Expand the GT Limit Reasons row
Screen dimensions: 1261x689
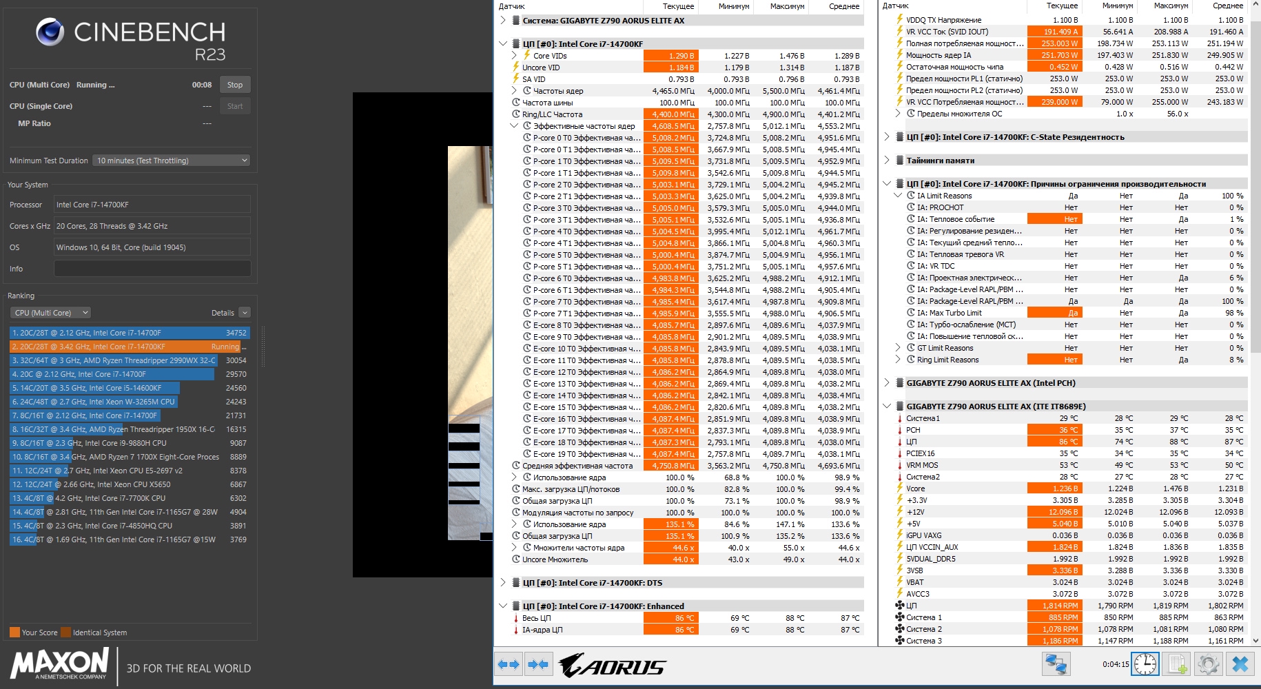(898, 348)
